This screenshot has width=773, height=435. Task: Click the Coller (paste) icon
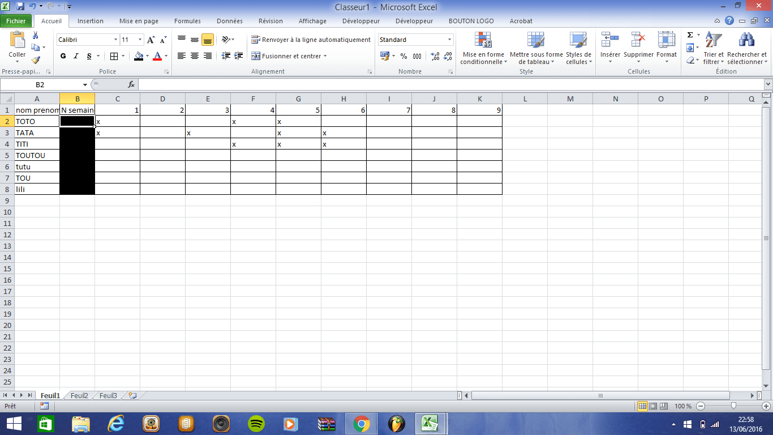17,41
